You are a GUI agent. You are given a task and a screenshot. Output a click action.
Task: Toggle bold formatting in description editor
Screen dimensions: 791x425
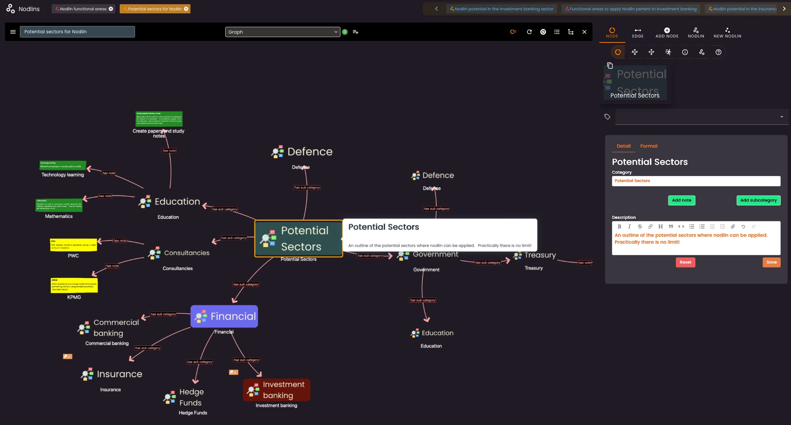click(x=619, y=226)
